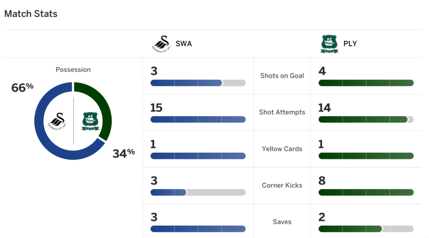Click the Swansea Shot Attempts bar

pyautogui.click(x=198, y=119)
